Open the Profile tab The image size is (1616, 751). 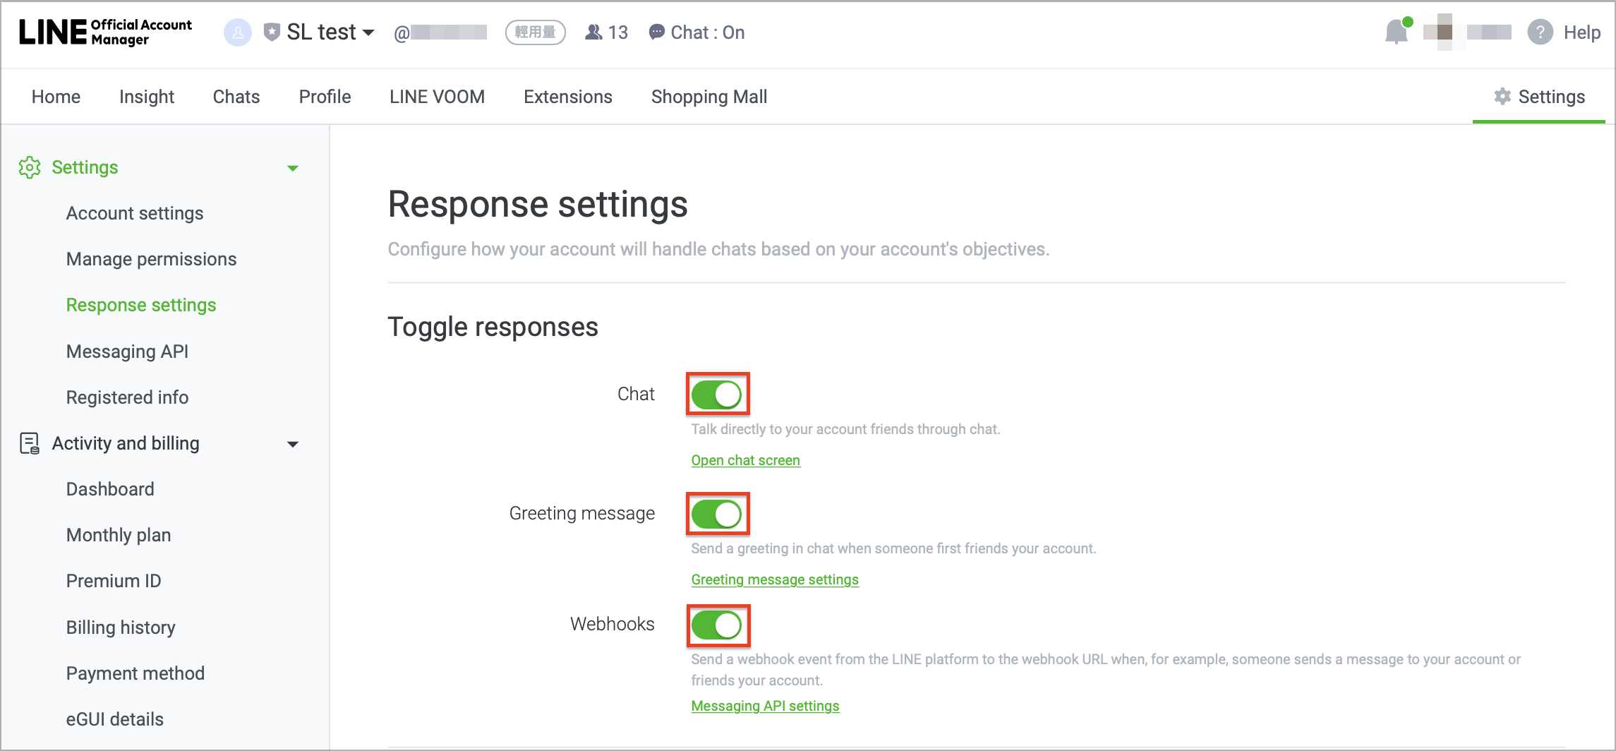(325, 97)
